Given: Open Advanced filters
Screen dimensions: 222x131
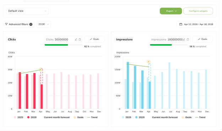Looking at the screenshot, I should (19, 24).
